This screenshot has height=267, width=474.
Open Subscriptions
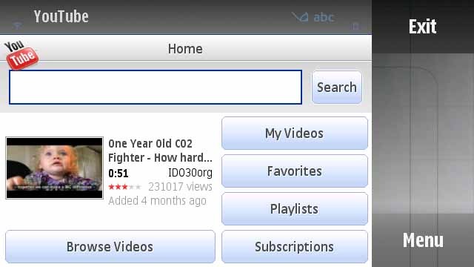point(295,247)
